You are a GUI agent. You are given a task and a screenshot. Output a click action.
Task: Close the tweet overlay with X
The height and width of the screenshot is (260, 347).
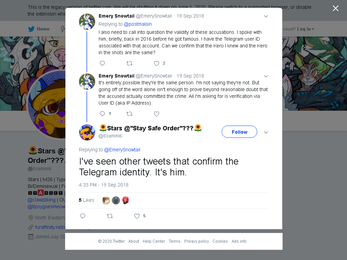coord(335,8)
